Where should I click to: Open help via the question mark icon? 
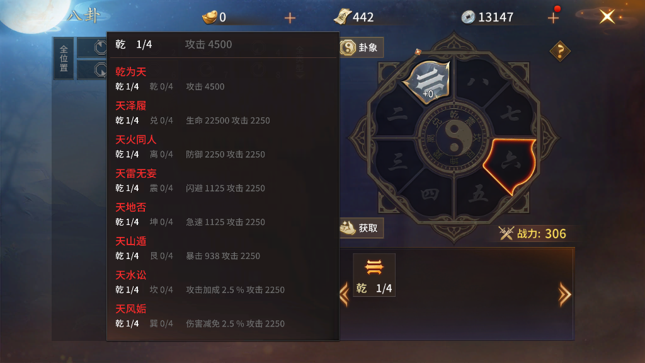coord(560,51)
